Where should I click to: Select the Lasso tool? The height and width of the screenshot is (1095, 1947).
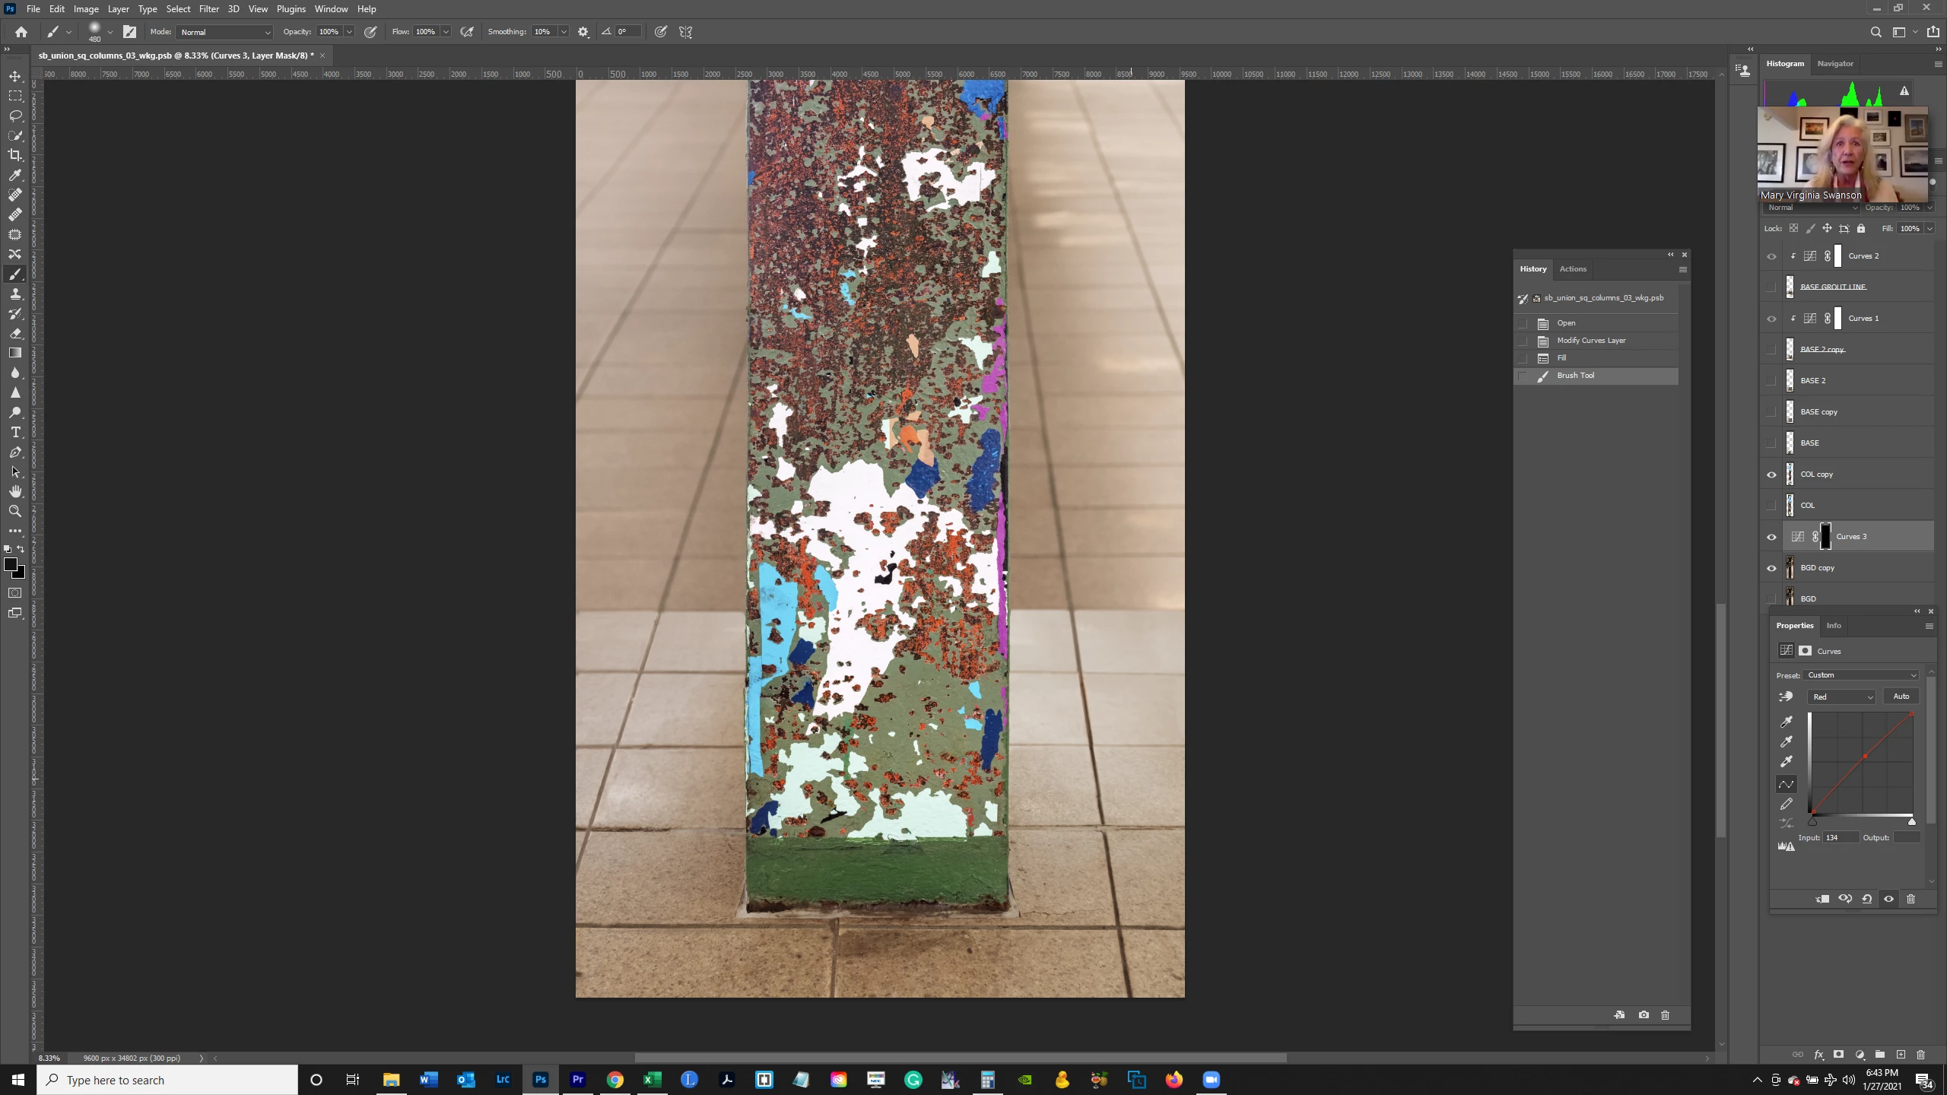point(15,116)
